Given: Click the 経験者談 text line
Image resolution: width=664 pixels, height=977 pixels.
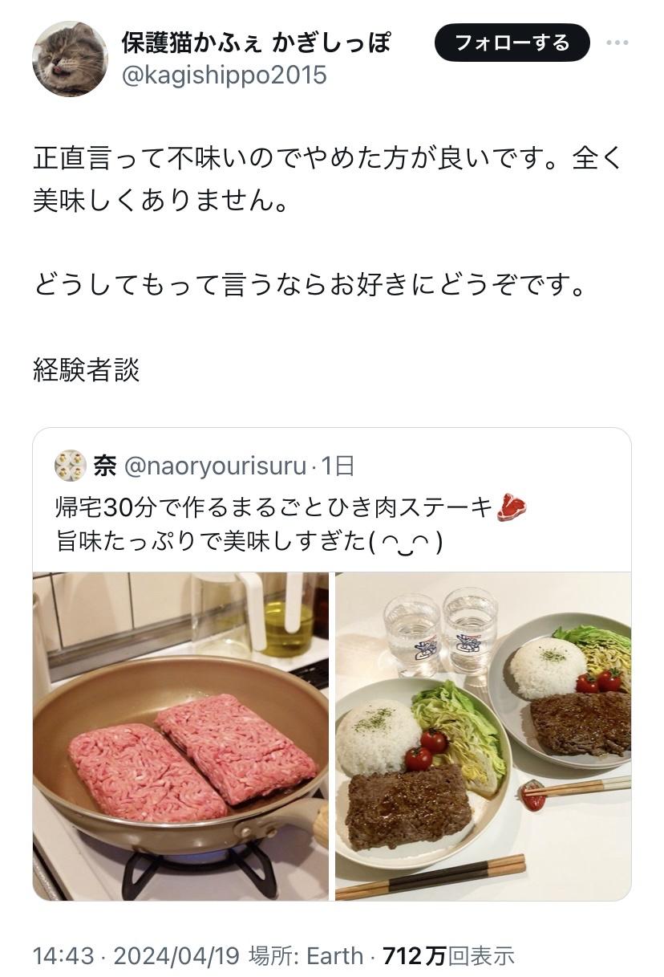Looking at the screenshot, I should pyautogui.click(x=87, y=369).
